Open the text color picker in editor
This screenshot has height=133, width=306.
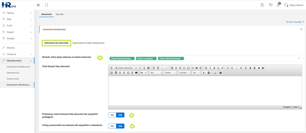[204, 73]
